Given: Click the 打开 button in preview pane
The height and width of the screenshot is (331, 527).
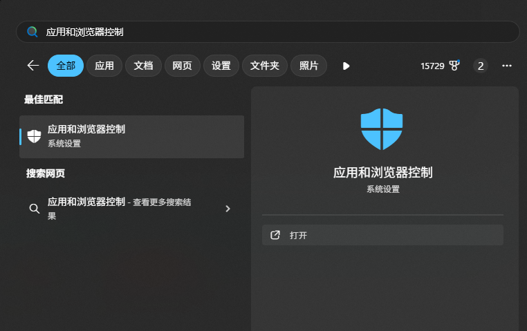Looking at the screenshot, I should [382, 235].
